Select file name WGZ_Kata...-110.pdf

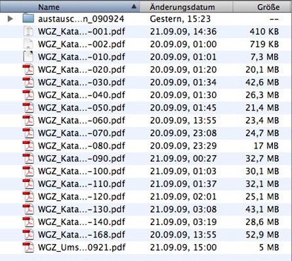(81, 184)
